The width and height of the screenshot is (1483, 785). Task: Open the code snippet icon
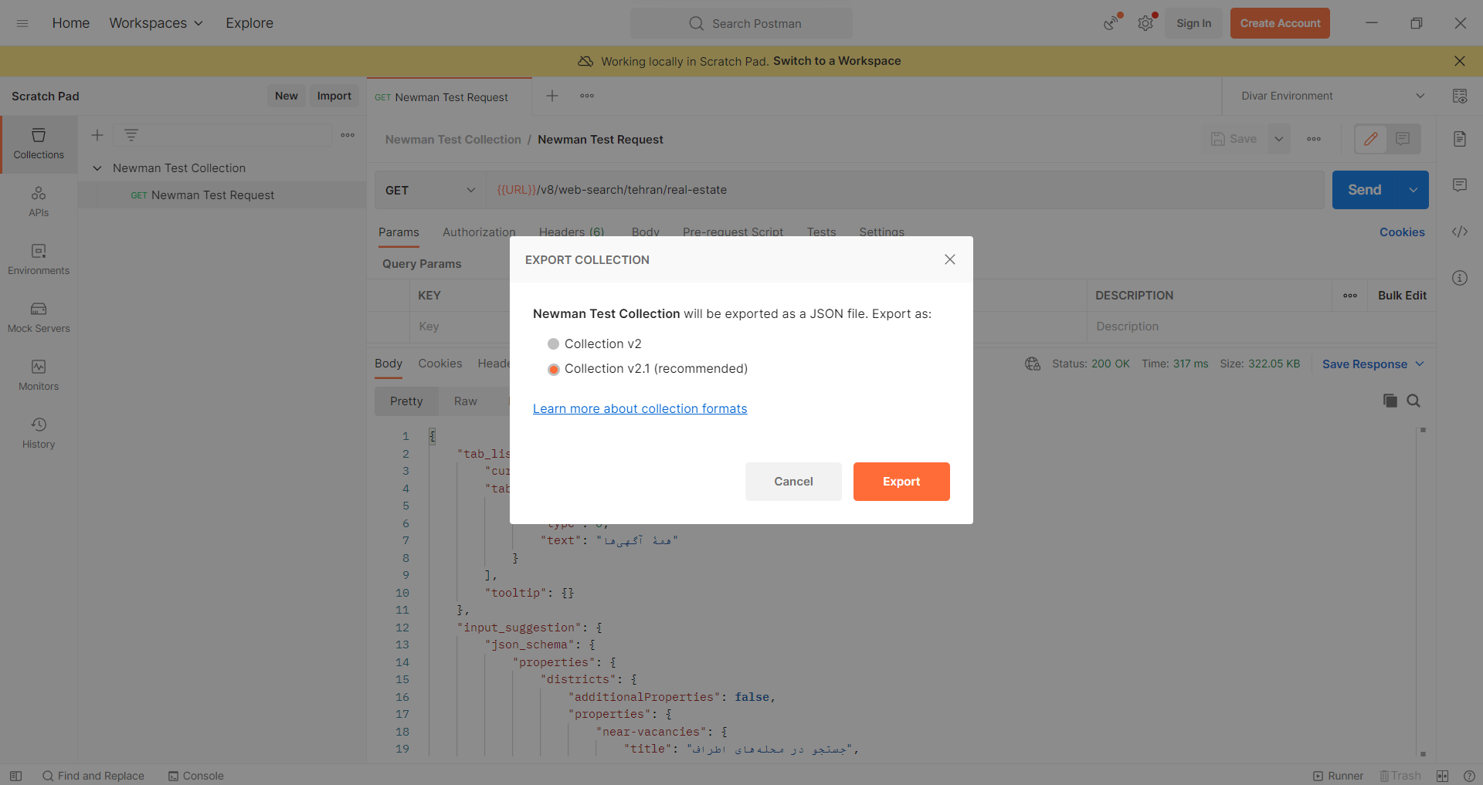click(x=1460, y=232)
